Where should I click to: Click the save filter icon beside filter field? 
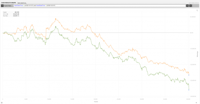[x=187, y=6]
